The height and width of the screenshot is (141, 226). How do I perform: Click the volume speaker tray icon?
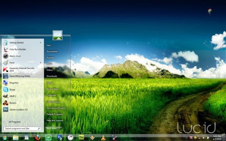click(x=203, y=138)
